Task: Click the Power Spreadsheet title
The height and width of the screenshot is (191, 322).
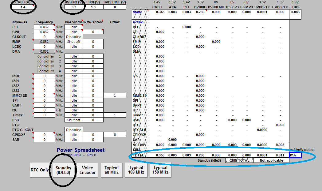Action: coord(80,150)
